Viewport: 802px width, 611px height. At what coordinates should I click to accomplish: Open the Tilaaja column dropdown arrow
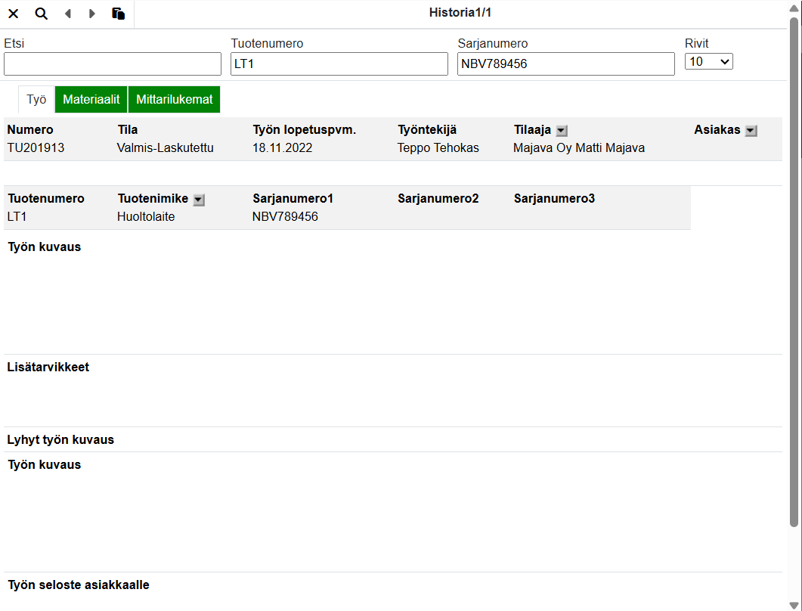coord(562,131)
